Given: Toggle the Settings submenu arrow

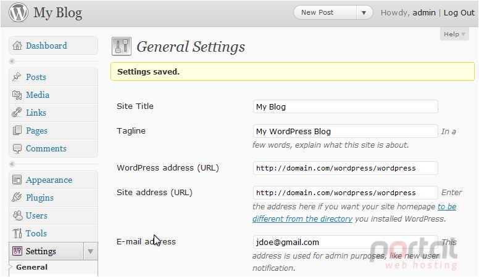Looking at the screenshot, I should pos(90,251).
